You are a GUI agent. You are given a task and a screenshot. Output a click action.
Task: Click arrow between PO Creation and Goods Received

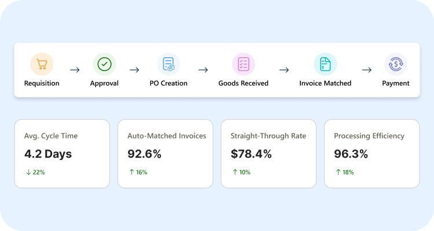(203, 70)
